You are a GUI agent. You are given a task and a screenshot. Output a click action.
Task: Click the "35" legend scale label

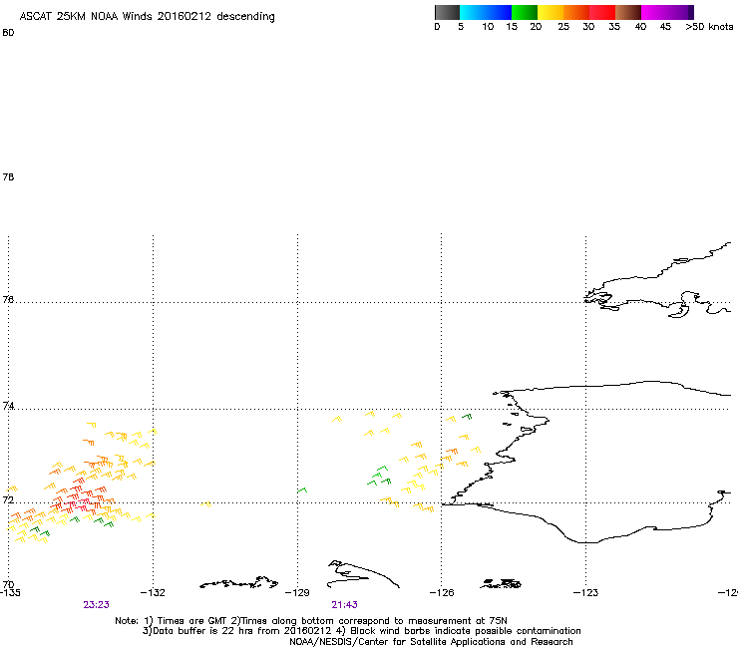614,27
